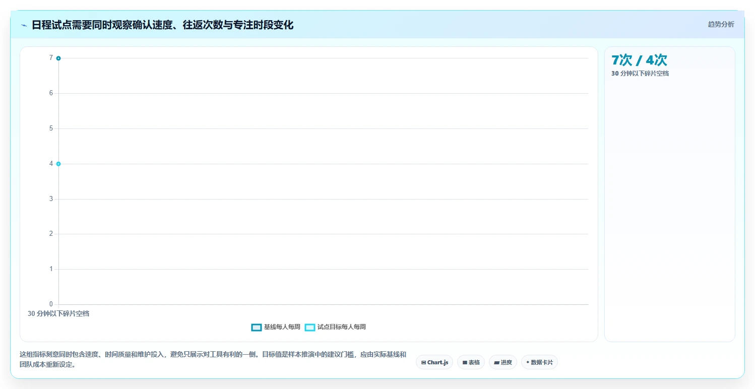Click the y-axis tick label 1
The height and width of the screenshot is (389, 755).
(x=51, y=269)
